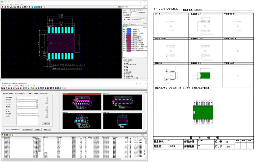The height and width of the screenshot is (162, 255).
Task: Switch to the 部品属性 tab
Action: 11,93
